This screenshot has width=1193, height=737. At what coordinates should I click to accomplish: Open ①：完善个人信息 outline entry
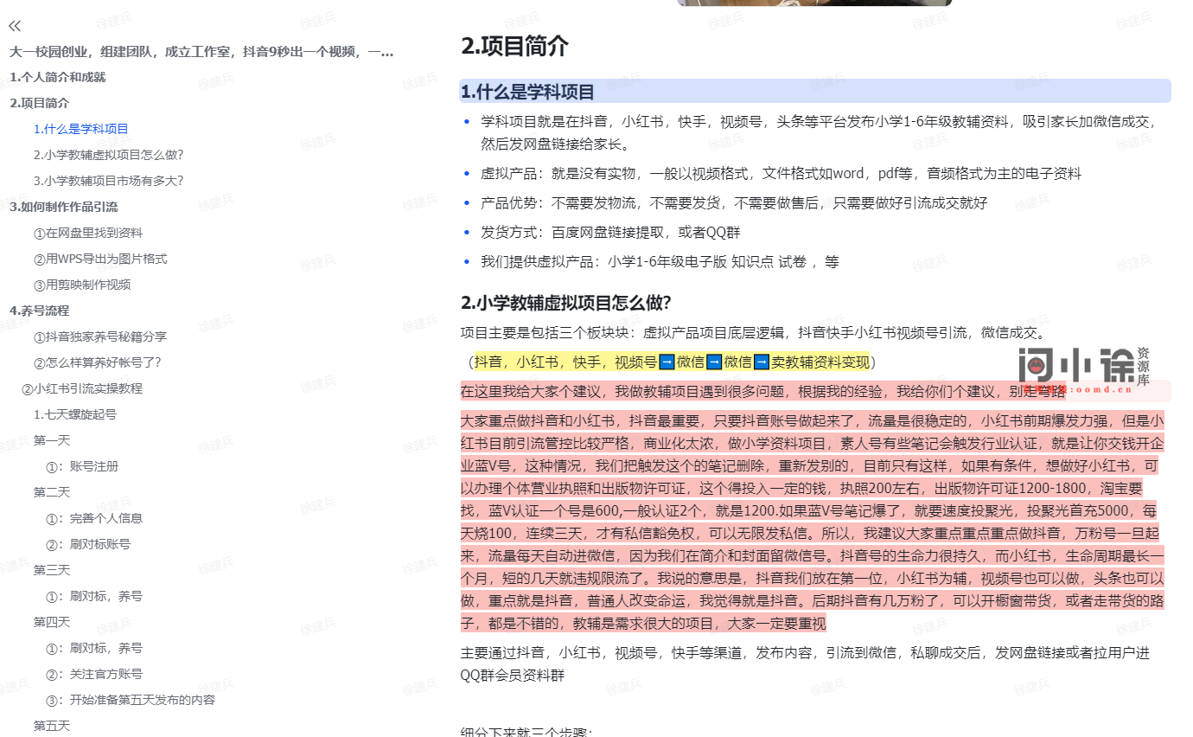94,518
